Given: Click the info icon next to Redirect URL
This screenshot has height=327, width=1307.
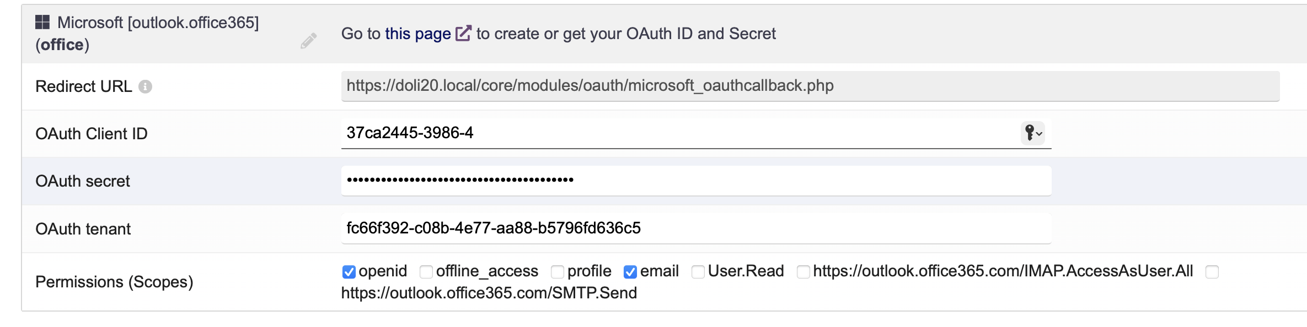Looking at the screenshot, I should point(145,86).
